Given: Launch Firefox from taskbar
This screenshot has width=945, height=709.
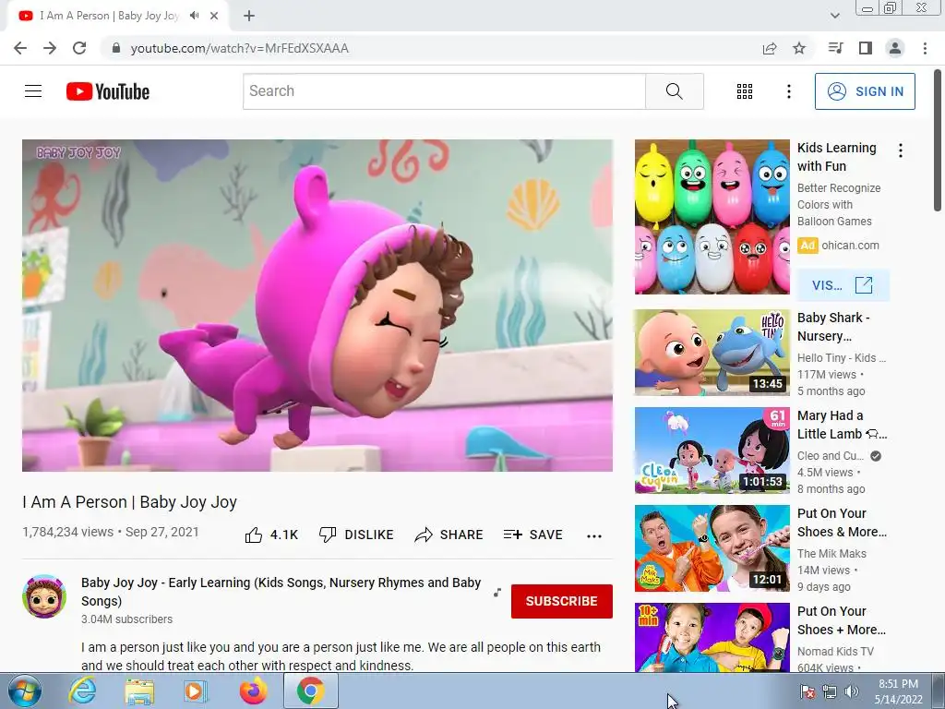Looking at the screenshot, I should (253, 691).
